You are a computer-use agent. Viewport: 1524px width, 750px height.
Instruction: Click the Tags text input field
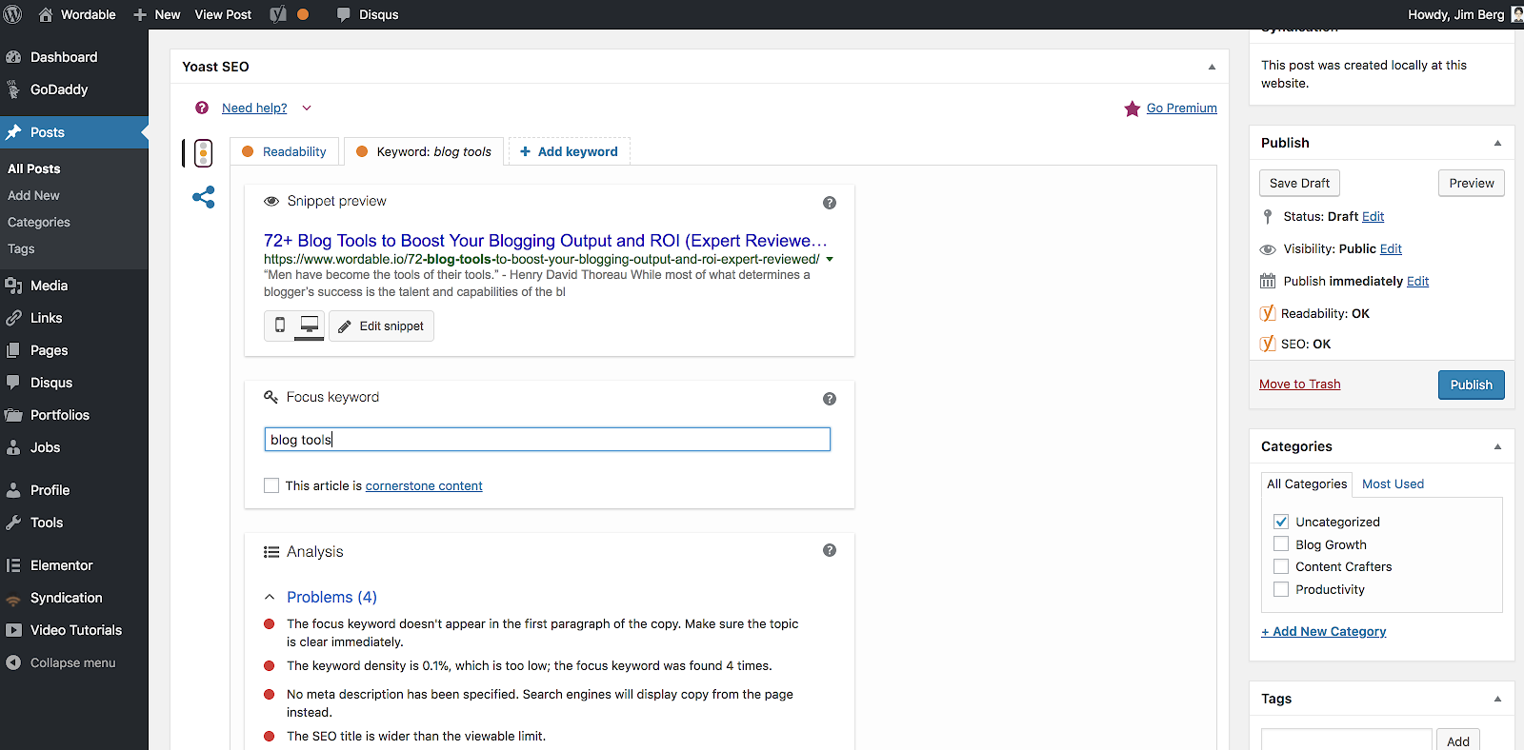tap(1346, 740)
